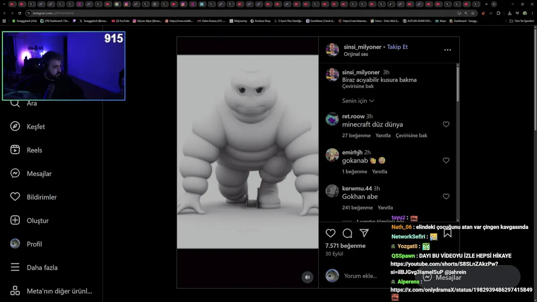Like the post with the heart icon

click(331, 233)
